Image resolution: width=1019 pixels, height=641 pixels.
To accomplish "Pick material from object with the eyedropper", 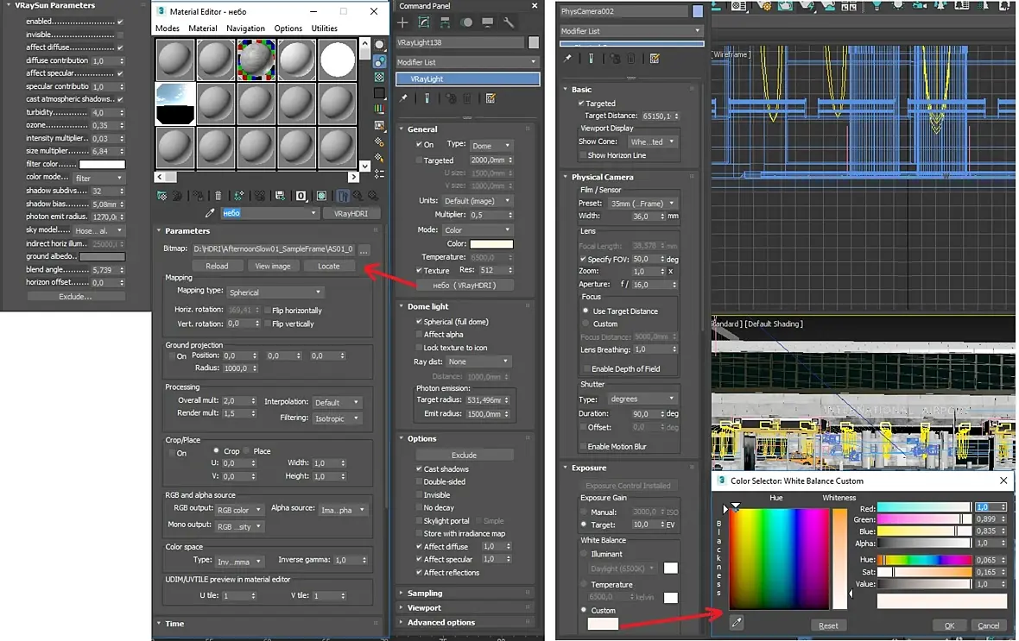I will coord(209,213).
